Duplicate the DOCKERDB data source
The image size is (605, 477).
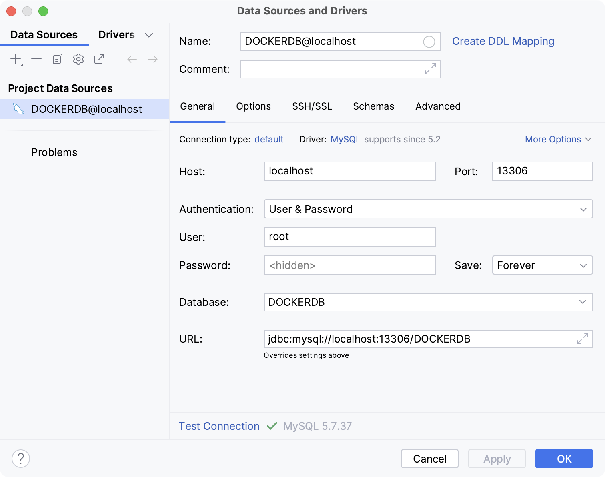[x=57, y=59]
